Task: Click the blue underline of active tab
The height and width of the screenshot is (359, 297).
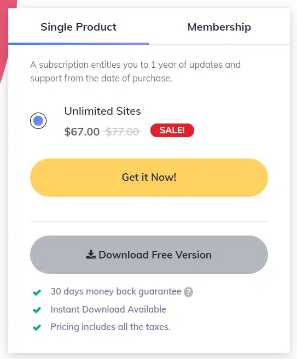Action: pyautogui.click(x=78, y=44)
